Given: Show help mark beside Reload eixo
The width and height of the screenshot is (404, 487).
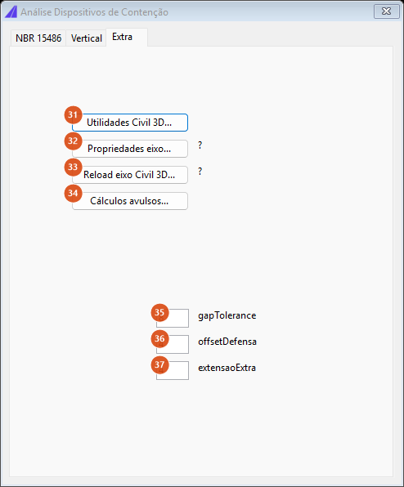Looking at the screenshot, I should point(200,171).
